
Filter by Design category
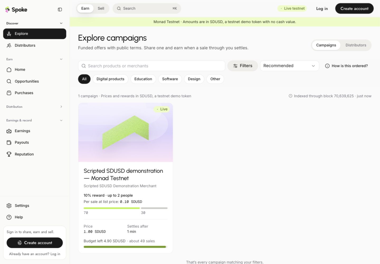coord(194,79)
